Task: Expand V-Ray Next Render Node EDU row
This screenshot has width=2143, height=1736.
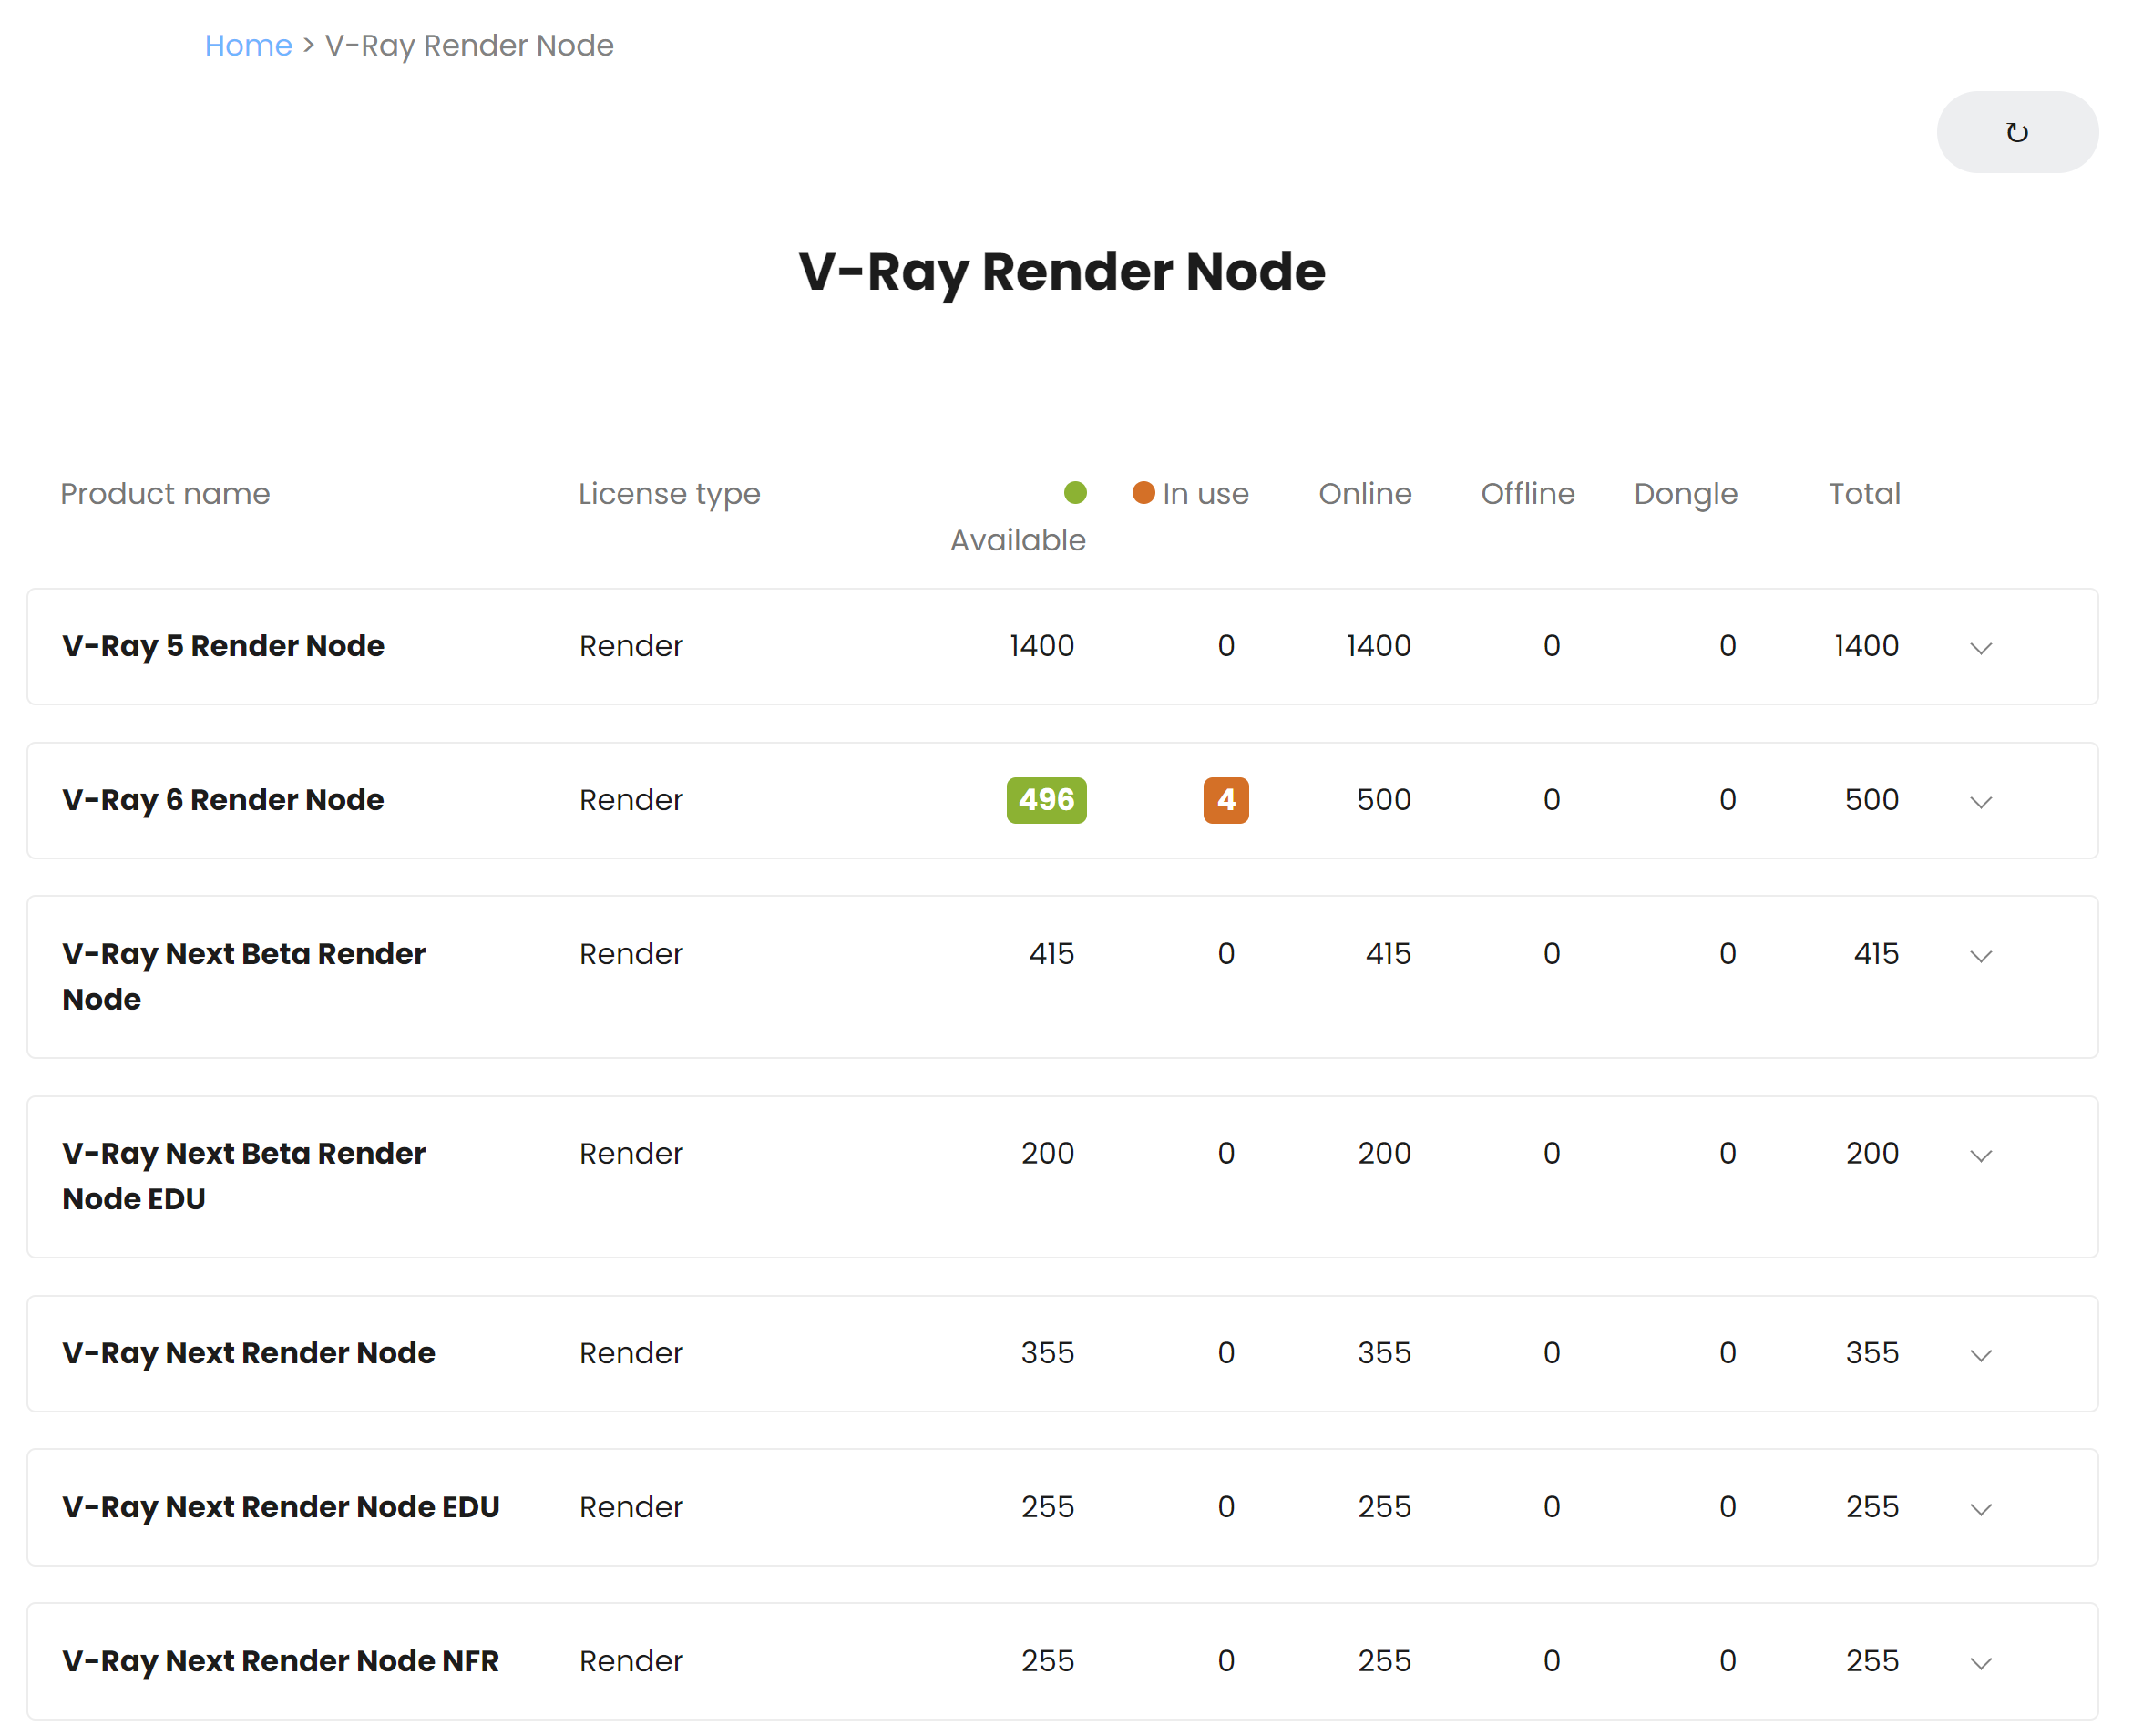Action: click(x=1981, y=1509)
